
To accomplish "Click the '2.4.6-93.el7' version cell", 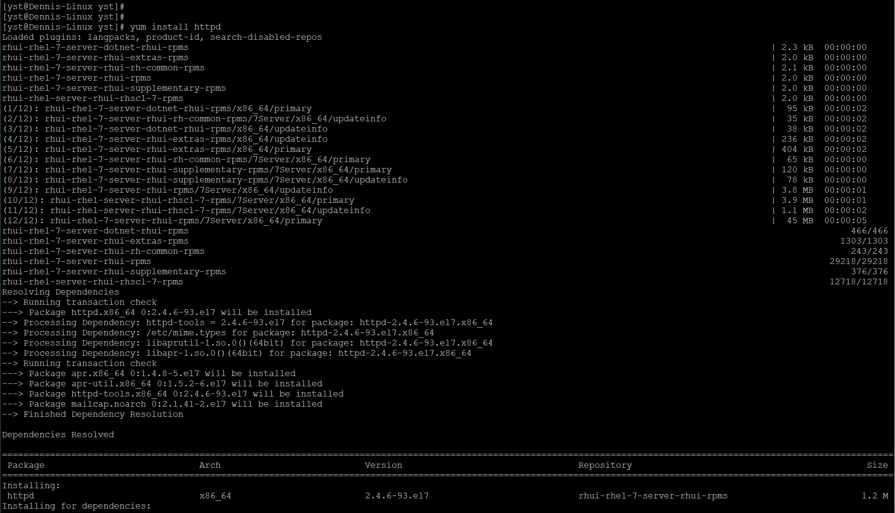I will coord(397,496).
